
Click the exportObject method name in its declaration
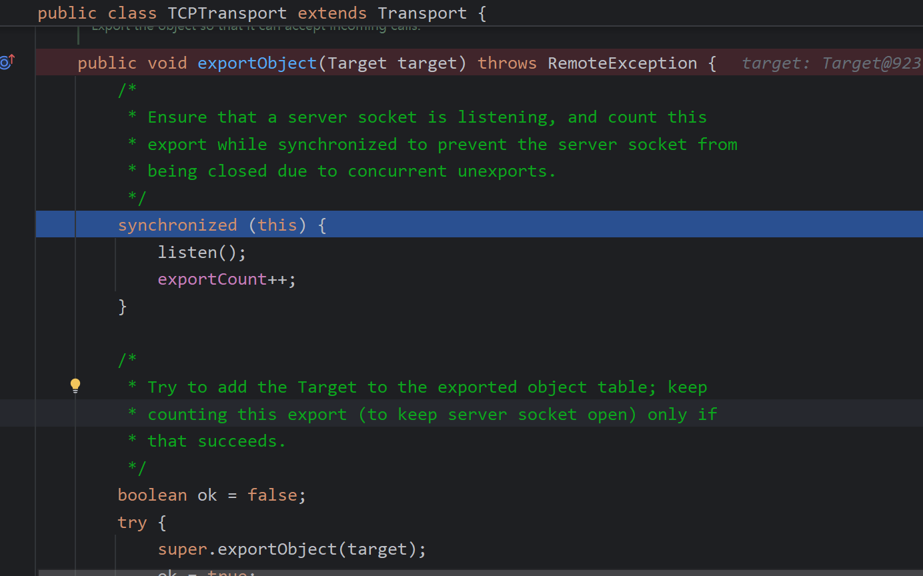tap(257, 63)
